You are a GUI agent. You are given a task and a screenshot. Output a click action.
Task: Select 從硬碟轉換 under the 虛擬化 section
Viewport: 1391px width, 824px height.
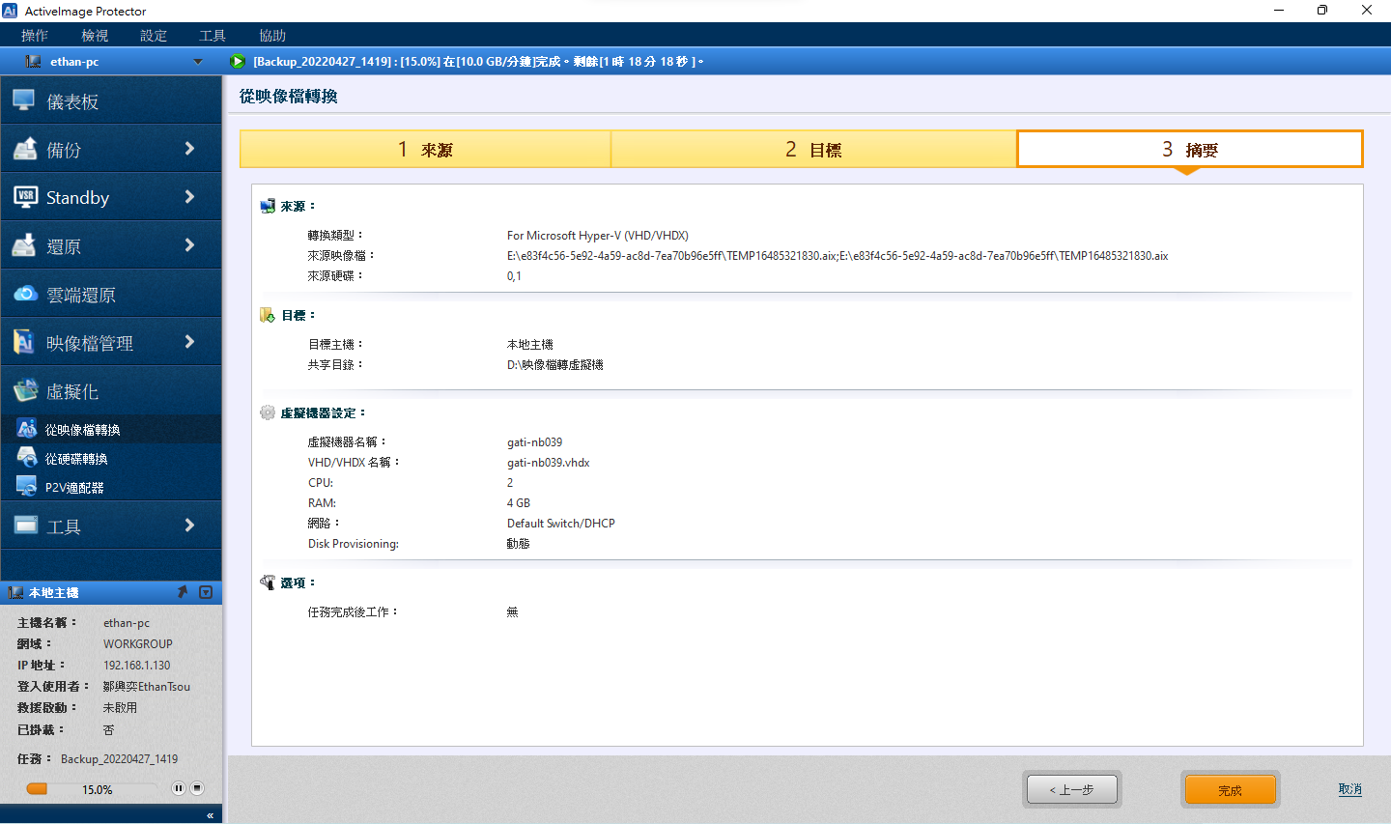tap(76, 459)
